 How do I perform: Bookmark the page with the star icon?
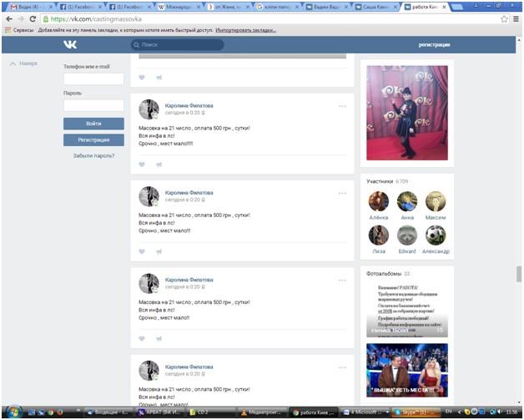503,18
